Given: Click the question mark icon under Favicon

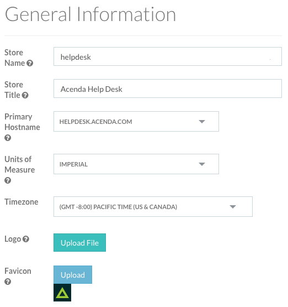Looking at the screenshot, I should [8, 282].
